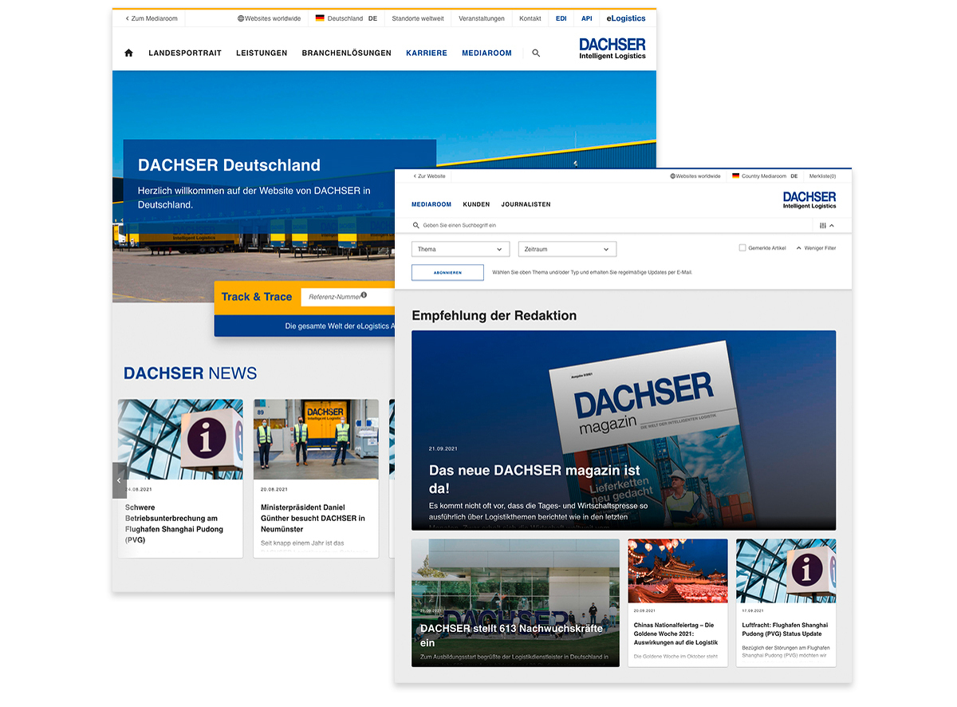This screenshot has width=957, height=707.
Task: Open the Kontakt link
Action: click(530, 18)
